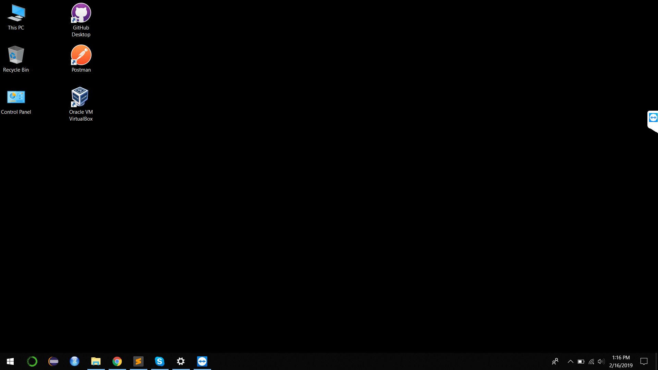Launch RStudio from the taskbar
The image size is (658, 370).
pyautogui.click(x=75, y=361)
